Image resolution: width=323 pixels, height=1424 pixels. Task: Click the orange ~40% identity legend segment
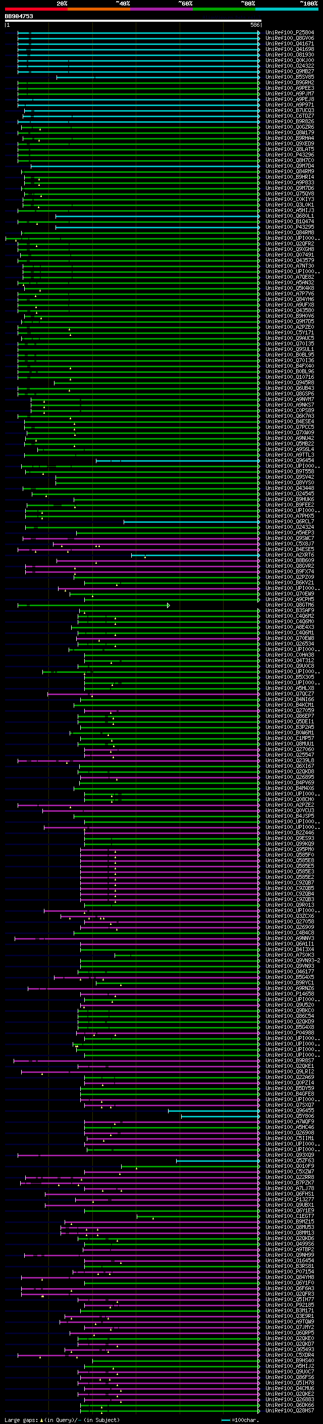(99, 9)
